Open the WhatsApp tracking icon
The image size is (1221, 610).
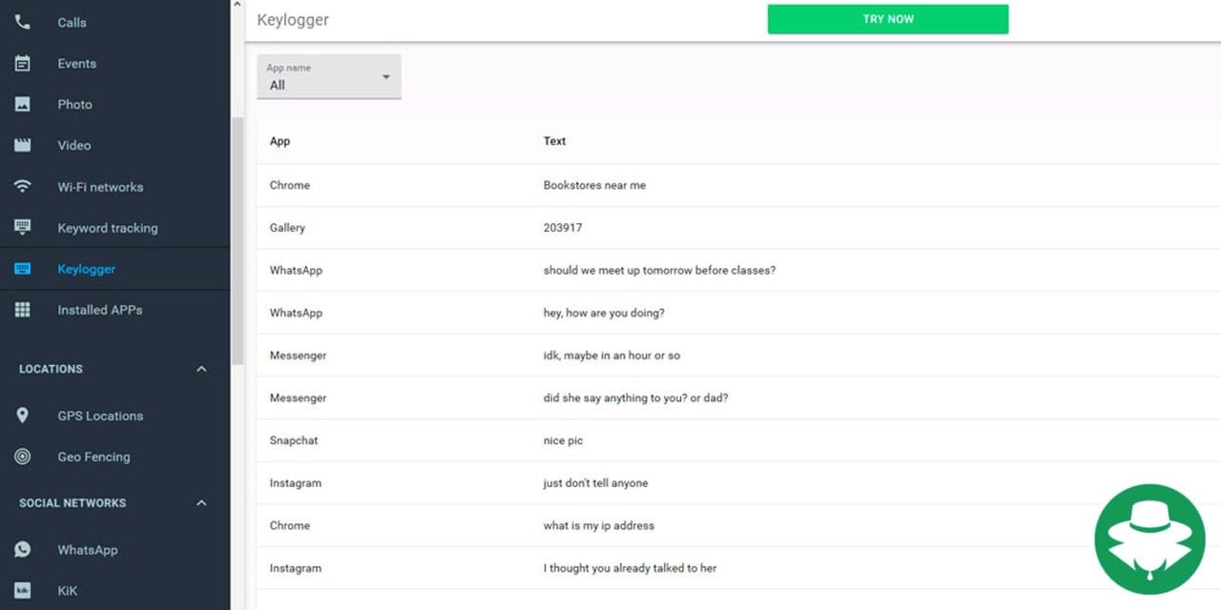22,550
